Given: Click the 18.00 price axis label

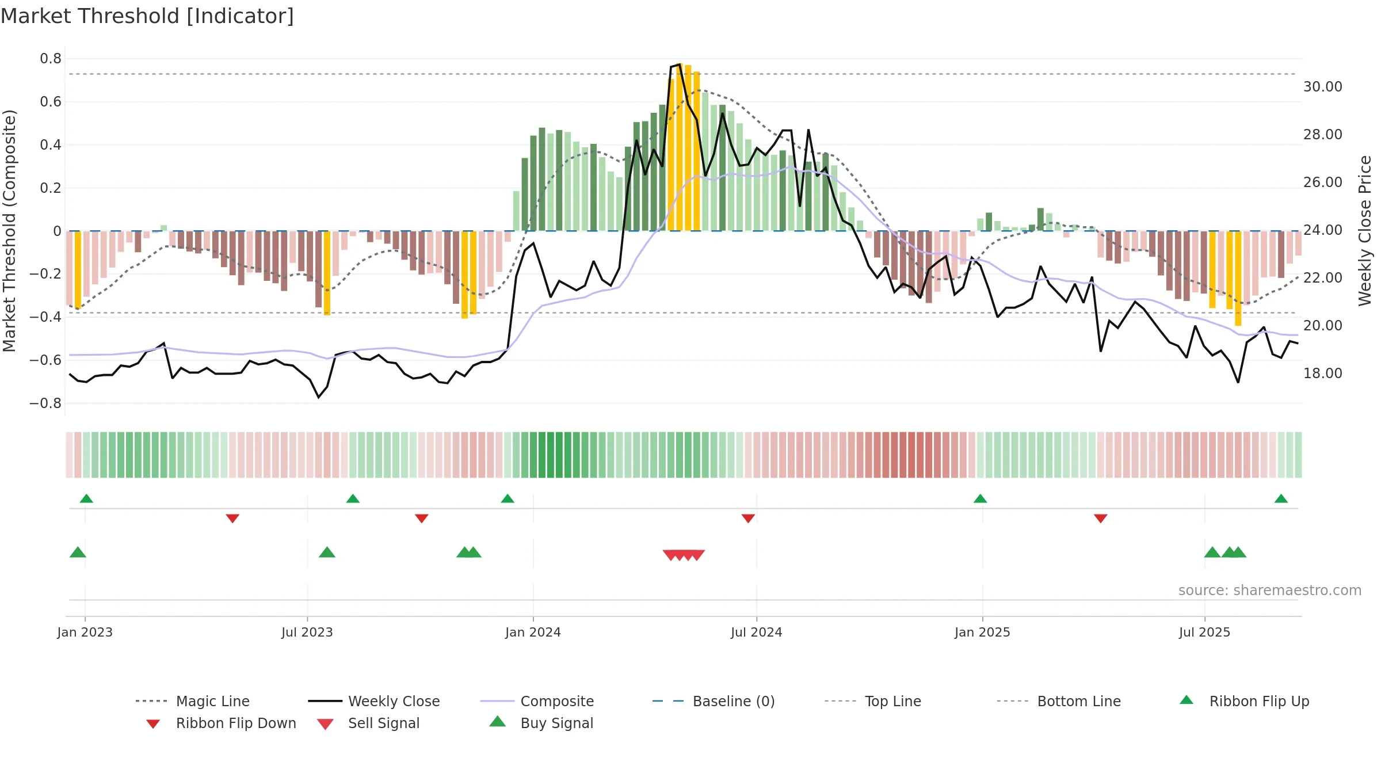Looking at the screenshot, I should coord(1323,374).
